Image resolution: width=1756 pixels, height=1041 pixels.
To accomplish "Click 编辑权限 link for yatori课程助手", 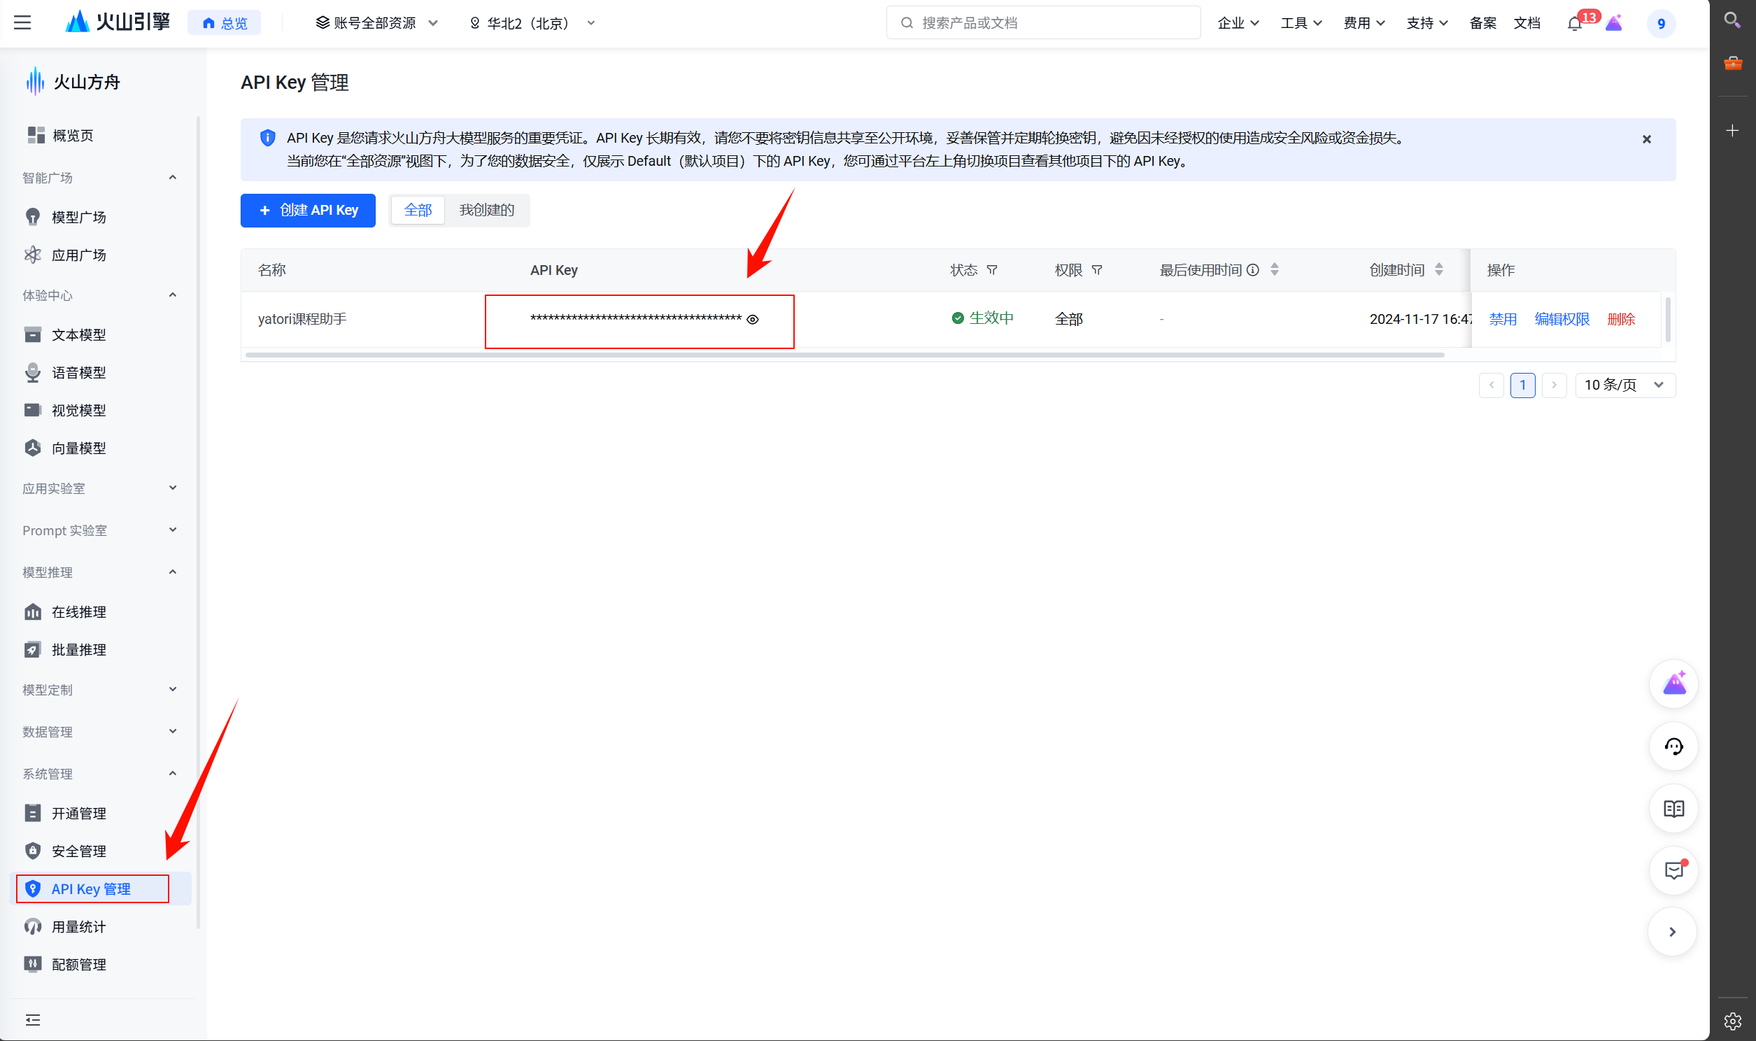I will [x=1561, y=319].
